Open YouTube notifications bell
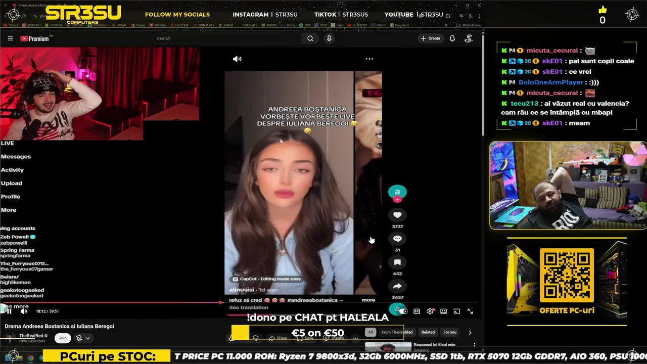Image resolution: width=647 pixels, height=364 pixels. point(452,38)
